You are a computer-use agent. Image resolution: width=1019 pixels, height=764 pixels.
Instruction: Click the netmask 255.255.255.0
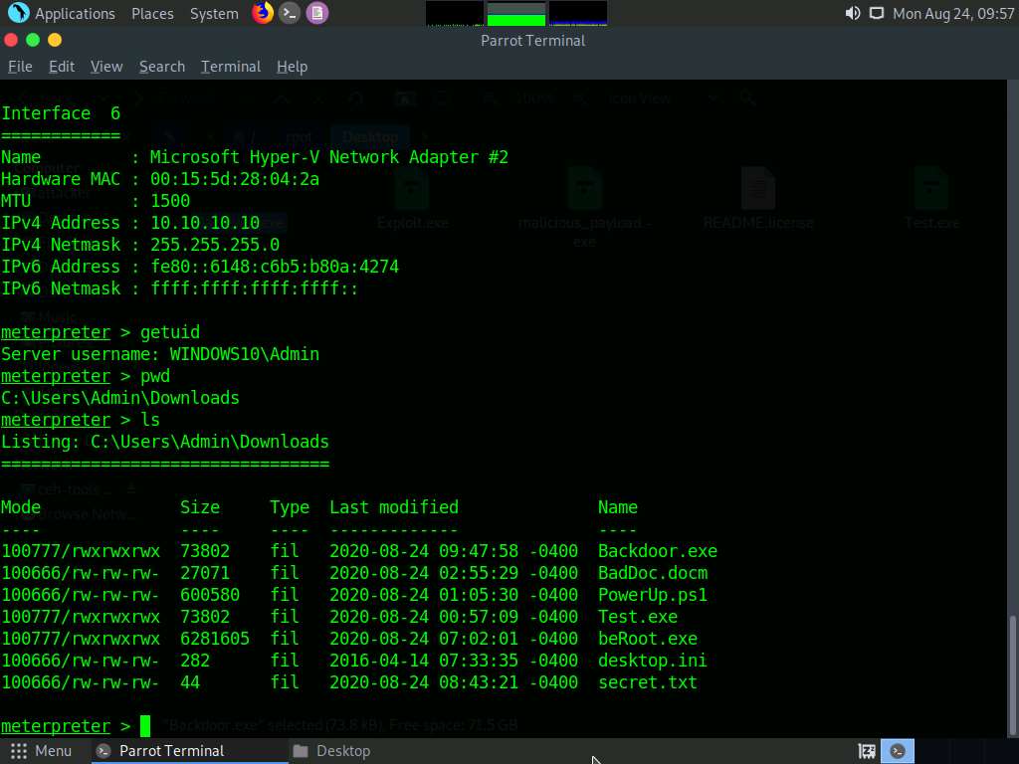point(215,245)
